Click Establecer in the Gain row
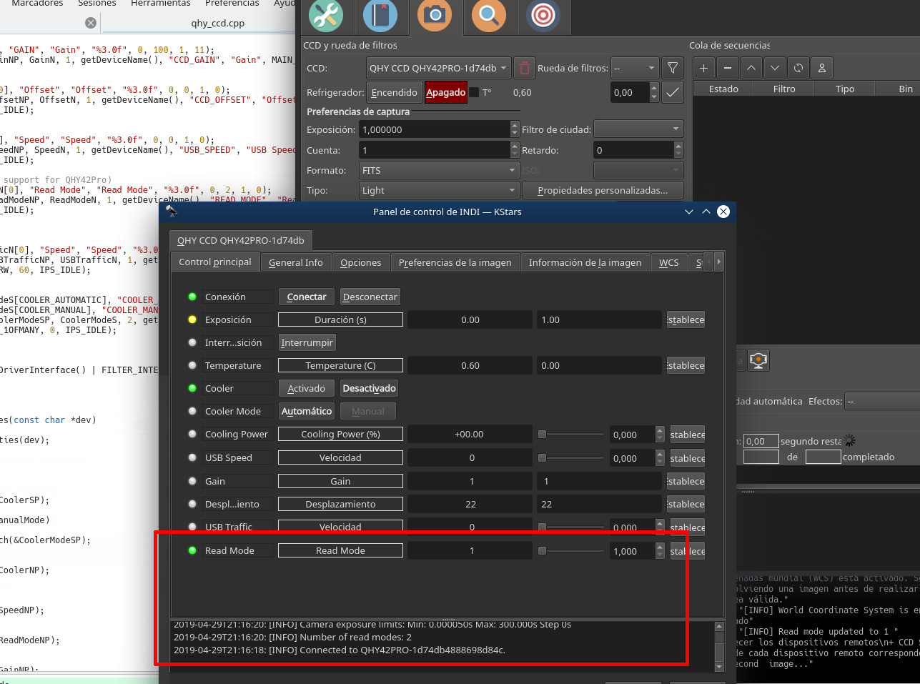The height and width of the screenshot is (684, 920). (686, 481)
